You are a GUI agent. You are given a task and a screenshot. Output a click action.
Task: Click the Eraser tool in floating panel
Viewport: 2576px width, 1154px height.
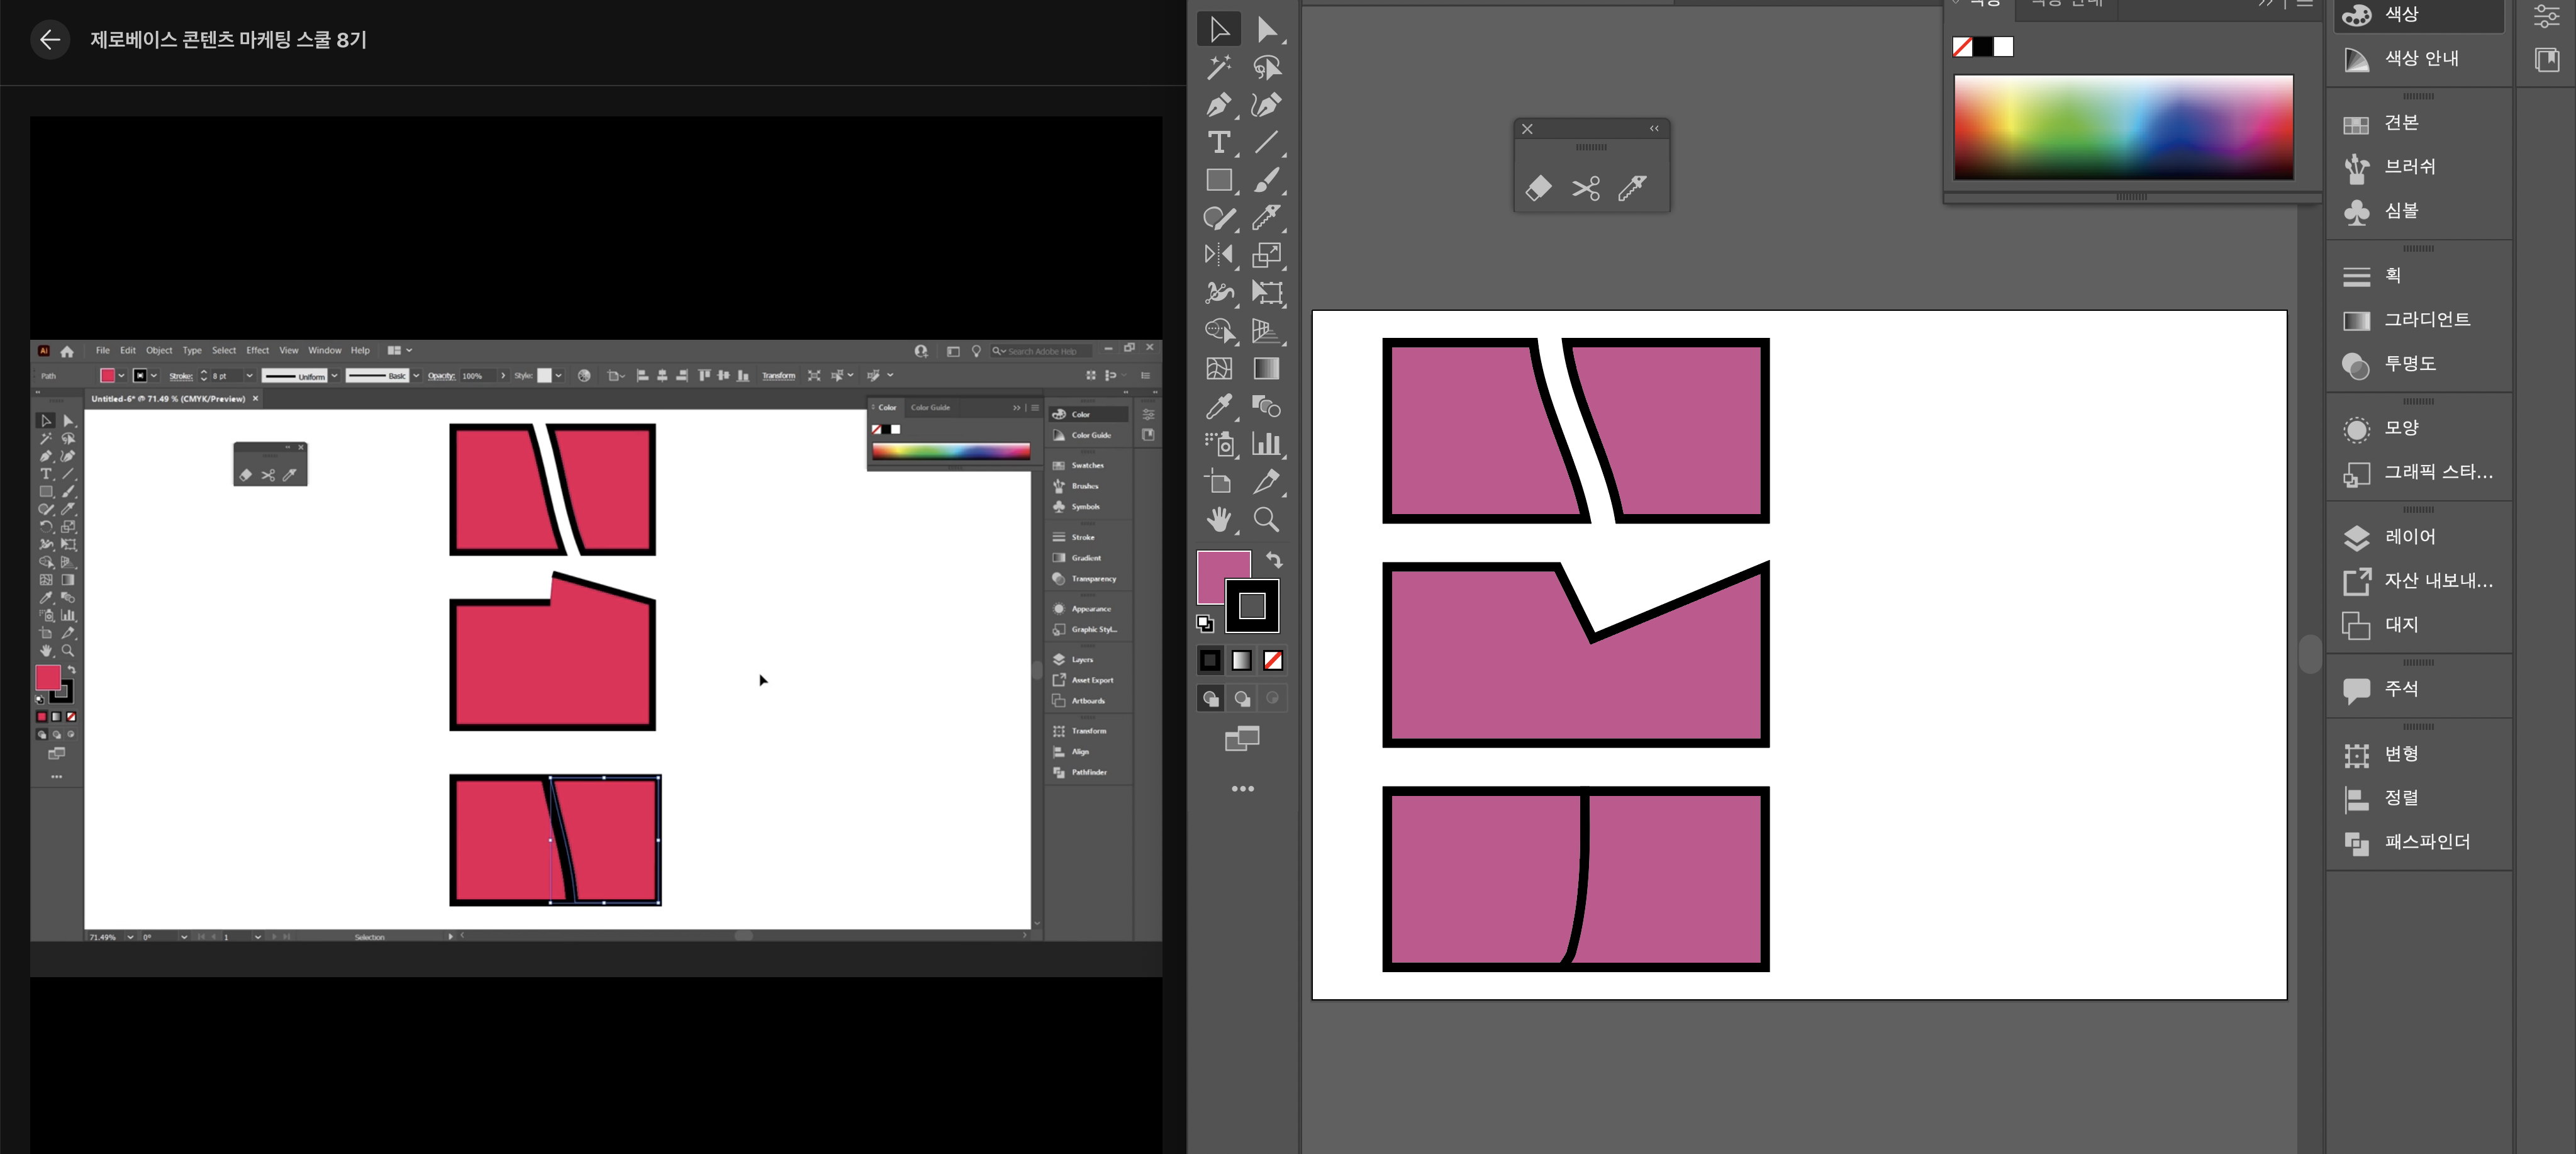[1539, 188]
